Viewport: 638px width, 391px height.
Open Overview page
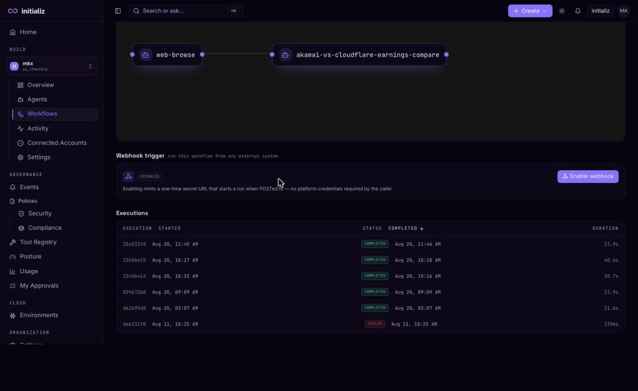pyautogui.click(x=55, y=85)
